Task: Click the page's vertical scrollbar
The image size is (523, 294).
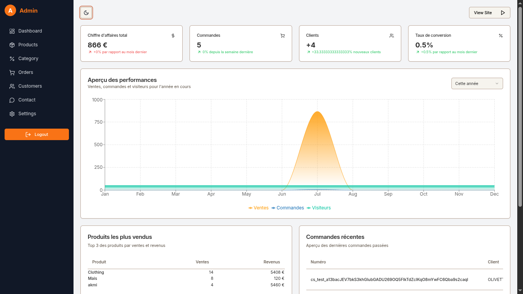Action: (x=520, y=107)
